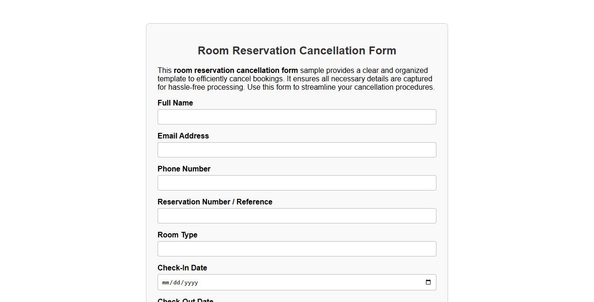
Task: Click inside the Email Address field
Action: tap(297, 150)
